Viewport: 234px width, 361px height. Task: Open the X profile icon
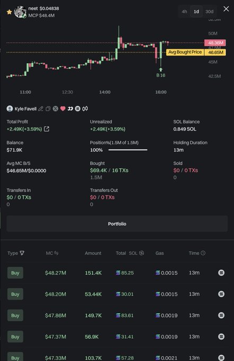[x=56, y=109]
